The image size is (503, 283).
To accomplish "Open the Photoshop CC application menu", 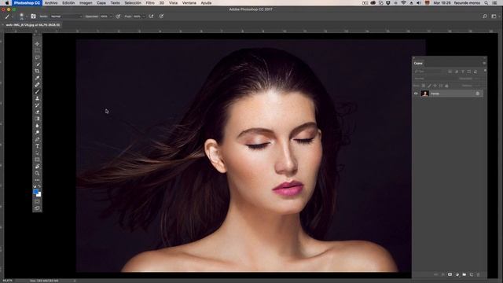I will 27,3.
